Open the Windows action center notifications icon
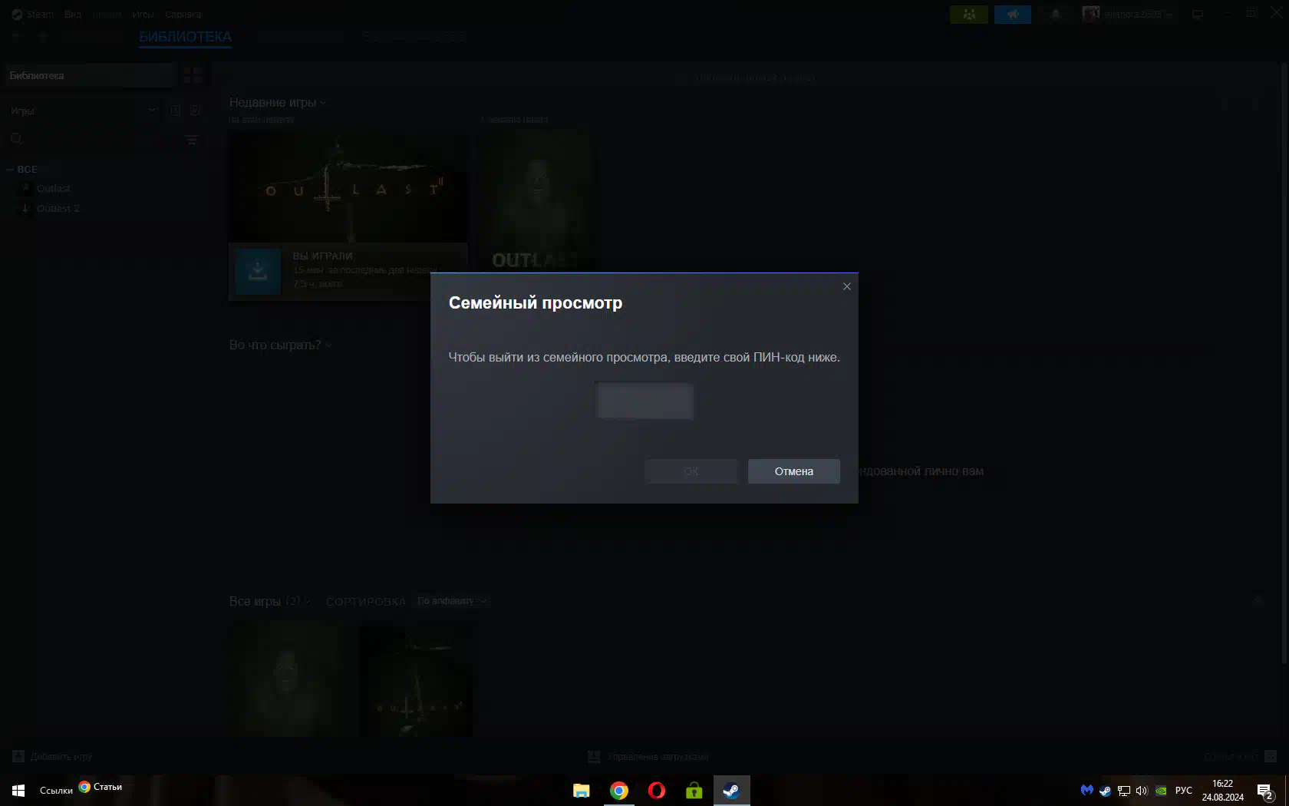Viewport: 1289px width, 806px height. click(1265, 791)
